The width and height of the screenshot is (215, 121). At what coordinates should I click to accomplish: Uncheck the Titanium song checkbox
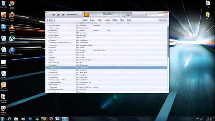click(x=49, y=40)
